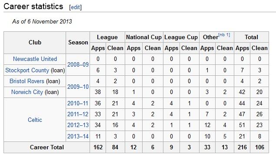Open the Stockport County link

[x=27, y=70]
